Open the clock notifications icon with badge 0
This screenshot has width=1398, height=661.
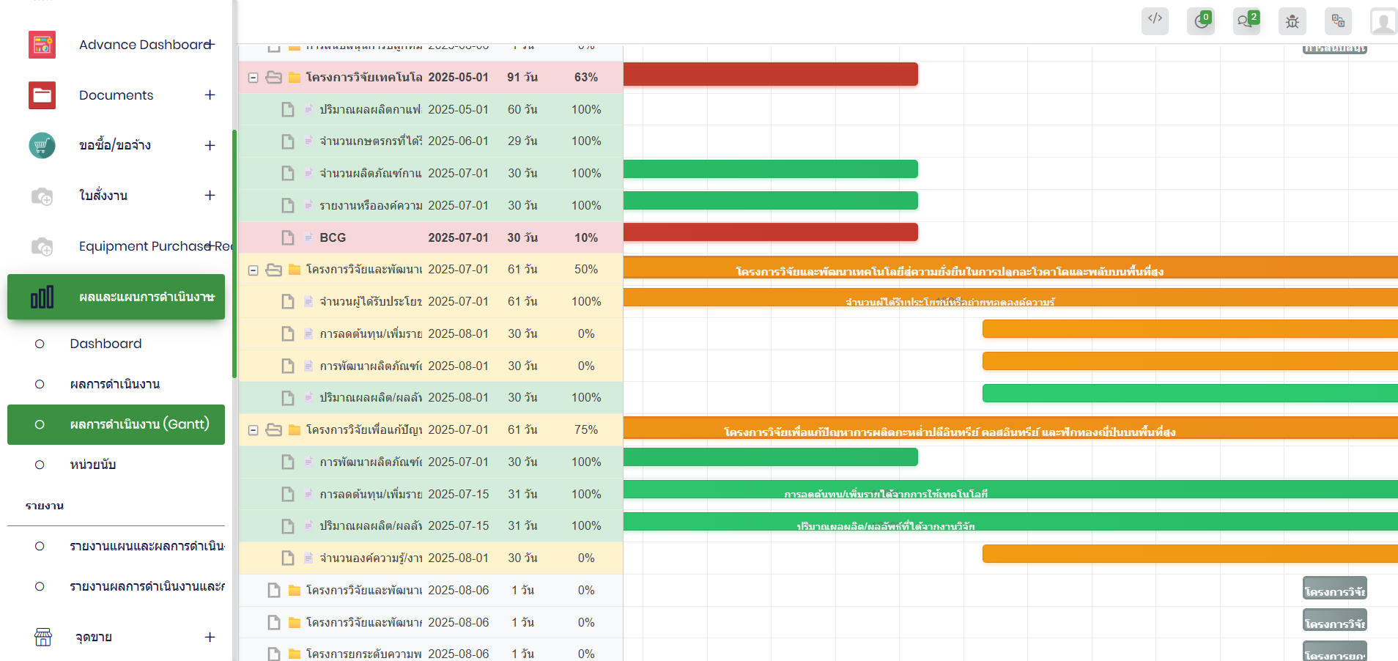tap(1200, 21)
